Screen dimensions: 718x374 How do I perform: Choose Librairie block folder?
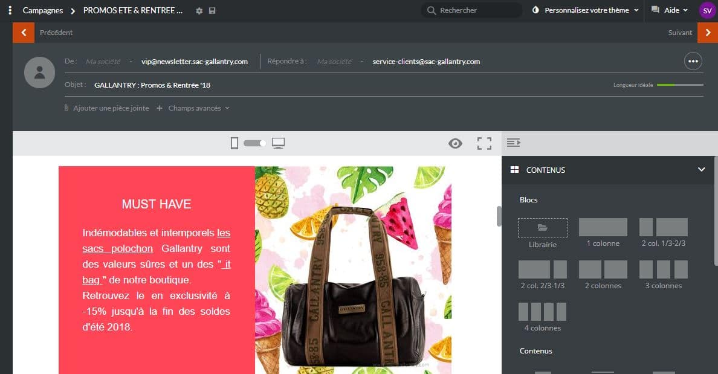(x=543, y=228)
